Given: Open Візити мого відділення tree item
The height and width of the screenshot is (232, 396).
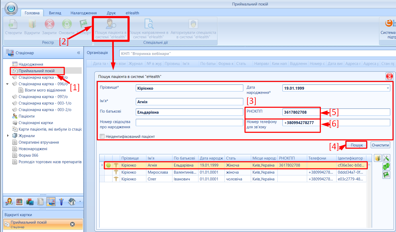Looking at the screenshot, I should (x=45, y=90).
